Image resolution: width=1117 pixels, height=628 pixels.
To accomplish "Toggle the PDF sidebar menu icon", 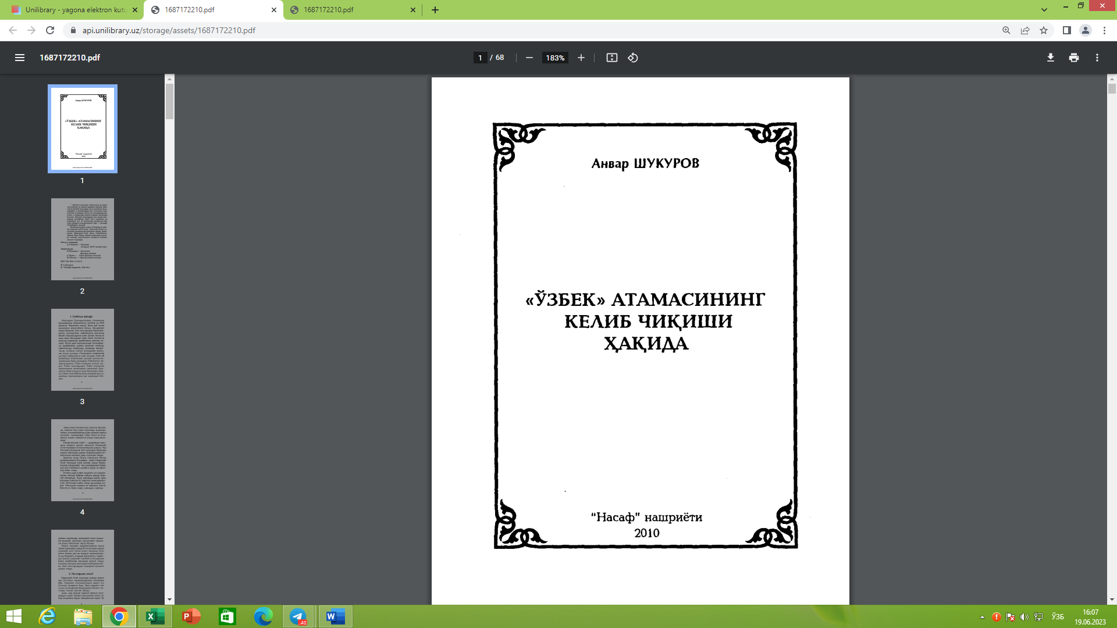I will pyautogui.click(x=20, y=58).
